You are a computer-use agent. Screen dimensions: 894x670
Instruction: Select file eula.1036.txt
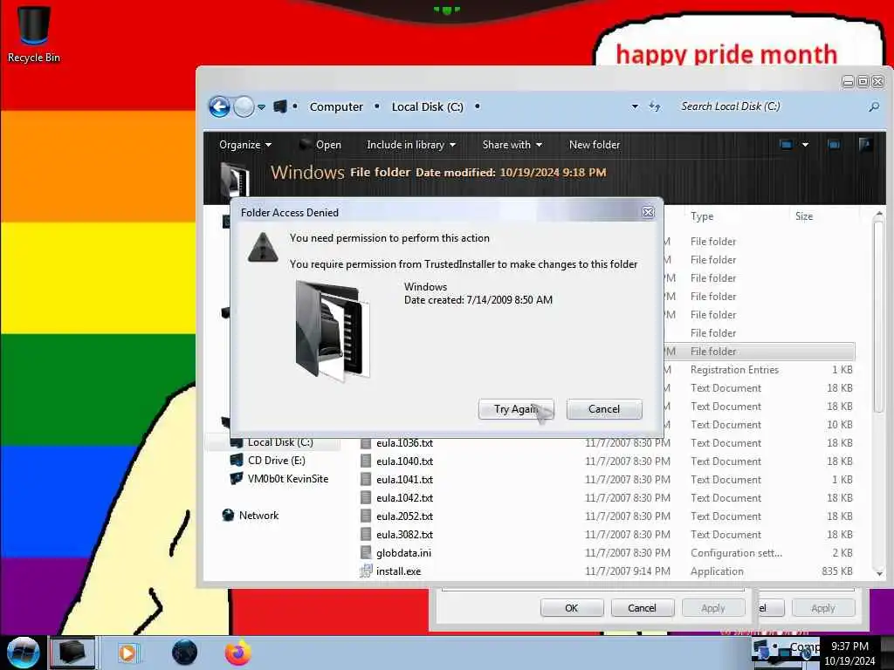(404, 443)
